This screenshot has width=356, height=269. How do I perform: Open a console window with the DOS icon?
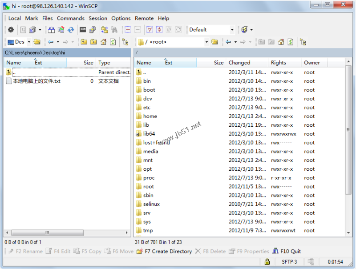(83, 29)
